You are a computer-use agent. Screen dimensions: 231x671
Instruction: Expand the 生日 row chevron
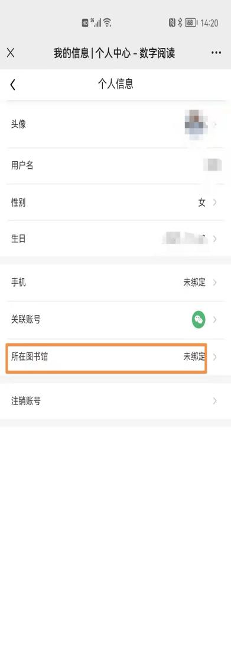[x=215, y=239]
